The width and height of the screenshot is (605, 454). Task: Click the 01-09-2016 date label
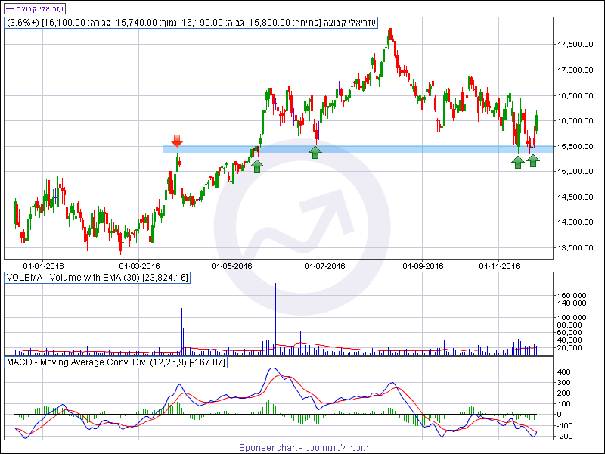coord(423,266)
